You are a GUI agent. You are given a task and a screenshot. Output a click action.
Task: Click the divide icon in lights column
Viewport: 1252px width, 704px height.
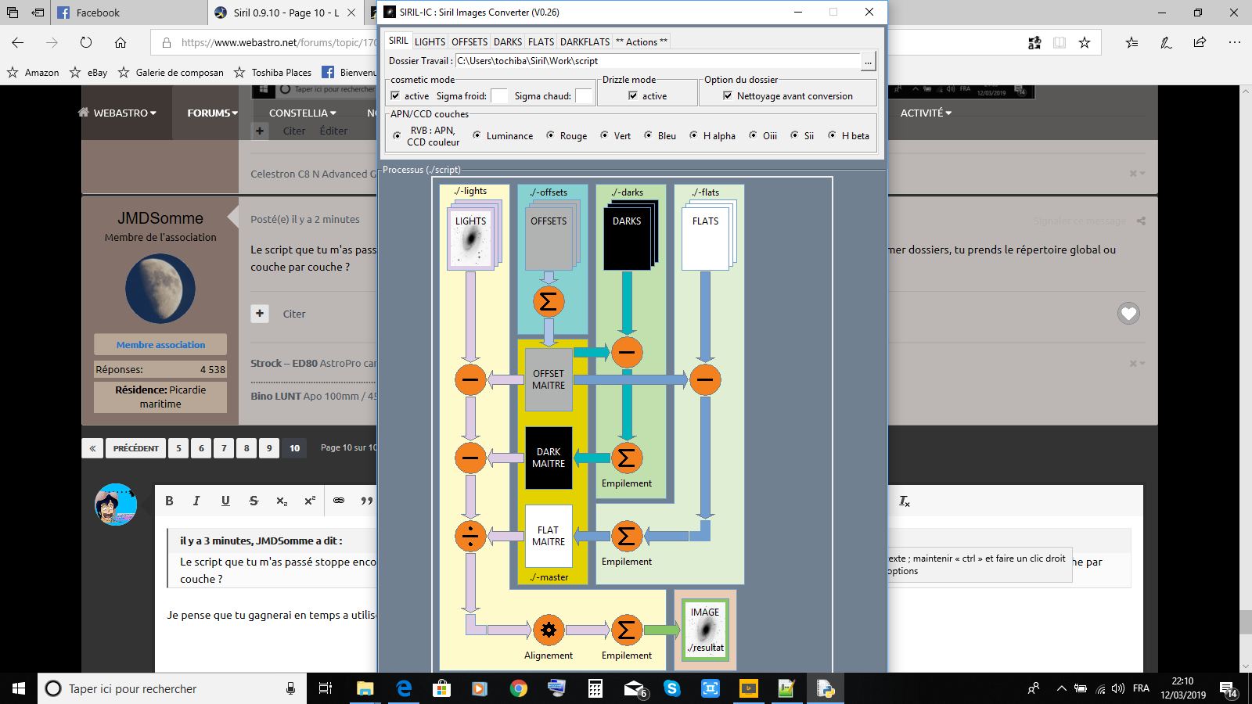coord(470,536)
